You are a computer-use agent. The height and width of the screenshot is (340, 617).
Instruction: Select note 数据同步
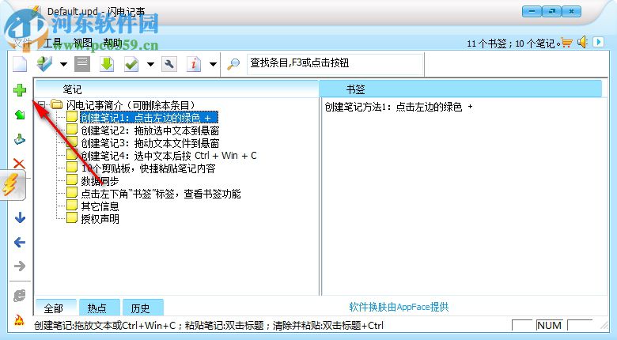100,181
